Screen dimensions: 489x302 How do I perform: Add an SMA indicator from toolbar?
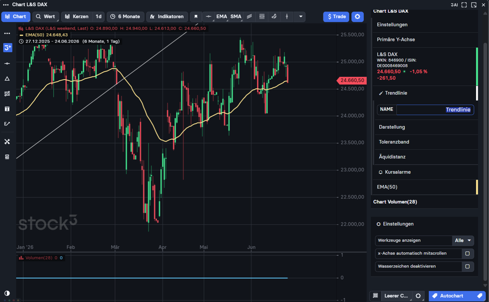236,17
